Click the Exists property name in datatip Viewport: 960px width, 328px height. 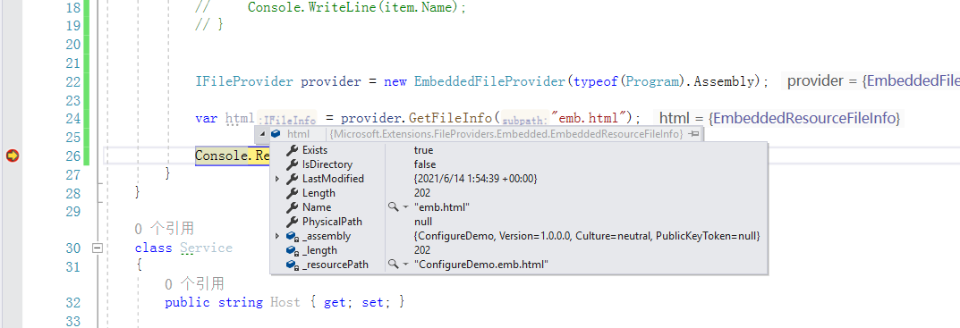(x=315, y=150)
